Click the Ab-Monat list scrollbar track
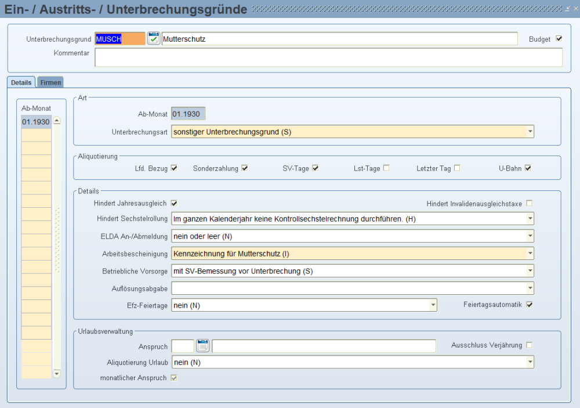The height and width of the screenshot is (408, 580). 57,247
